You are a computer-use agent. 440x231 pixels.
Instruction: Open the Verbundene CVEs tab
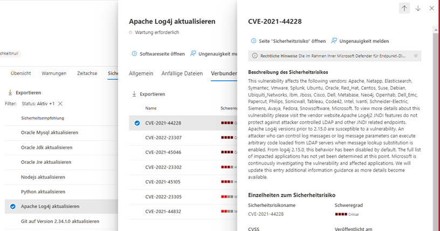(x=224, y=73)
